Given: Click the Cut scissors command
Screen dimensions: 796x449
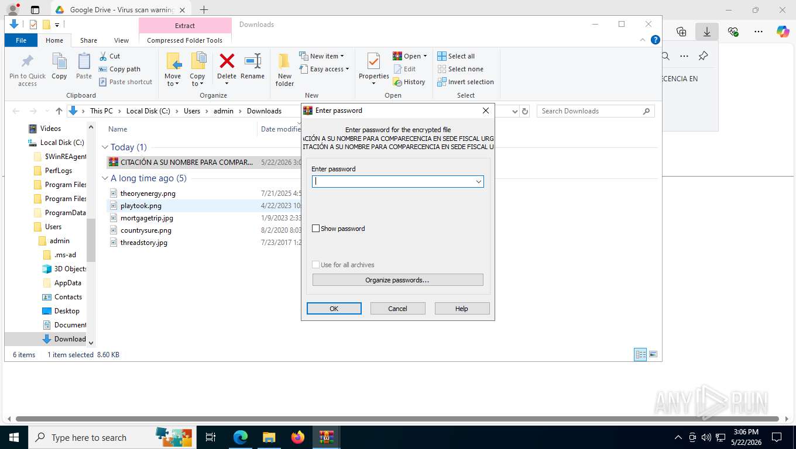Looking at the screenshot, I should coord(109,56).
